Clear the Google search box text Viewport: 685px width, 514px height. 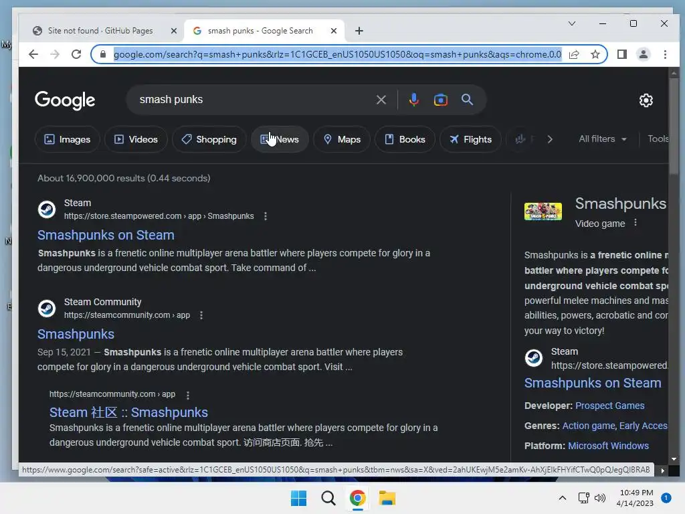click(381, 100)
